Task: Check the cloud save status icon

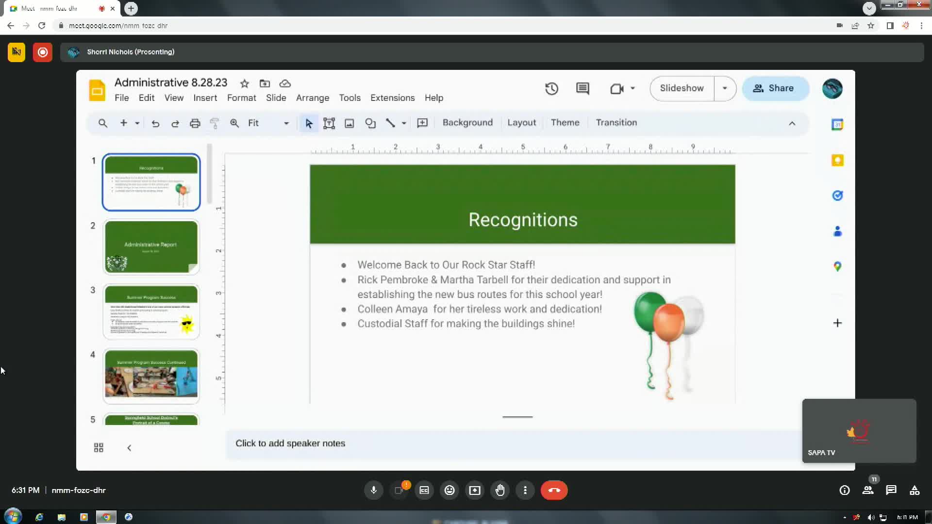Action: tap(285, 83)
